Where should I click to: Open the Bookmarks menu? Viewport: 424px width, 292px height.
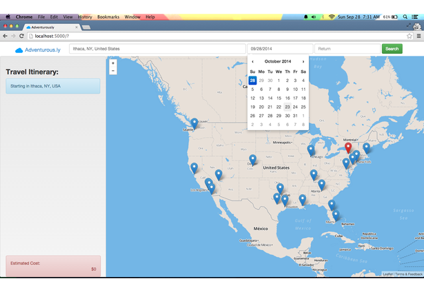click(108, 17)
